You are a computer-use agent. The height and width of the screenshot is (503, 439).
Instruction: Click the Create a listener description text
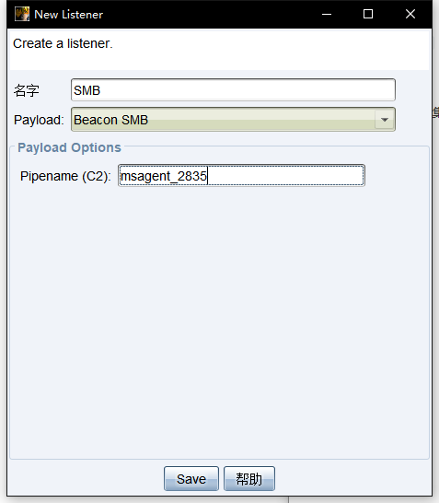tap(63, 43)
